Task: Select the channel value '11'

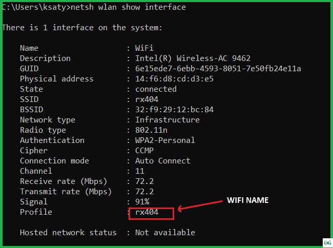Action: [140, 171]
